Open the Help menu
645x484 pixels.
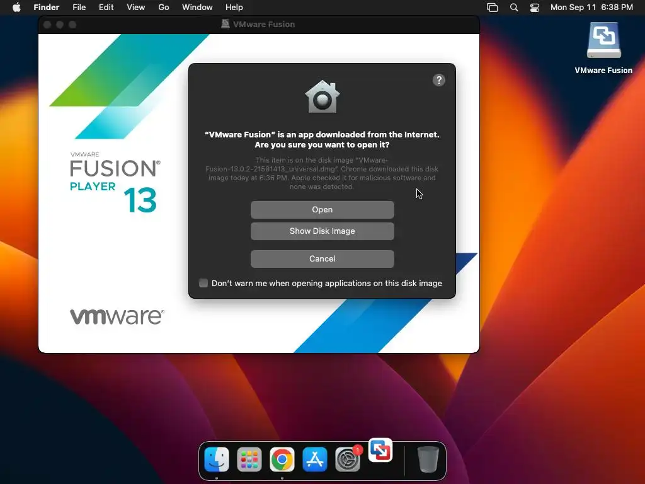coord(234,8)
